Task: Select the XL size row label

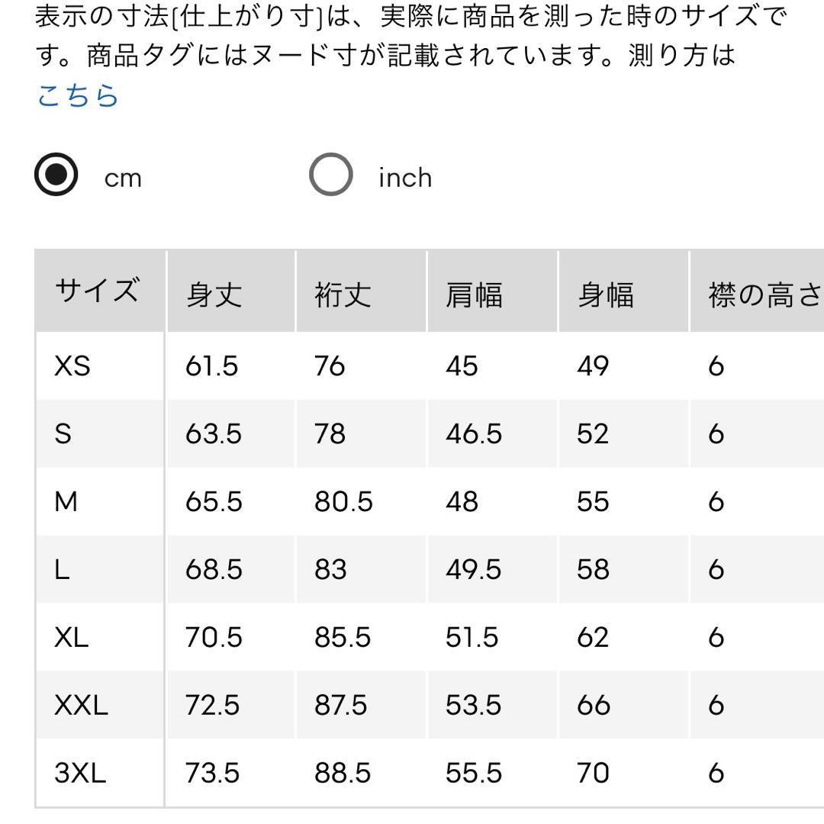Action: point(72,637)
